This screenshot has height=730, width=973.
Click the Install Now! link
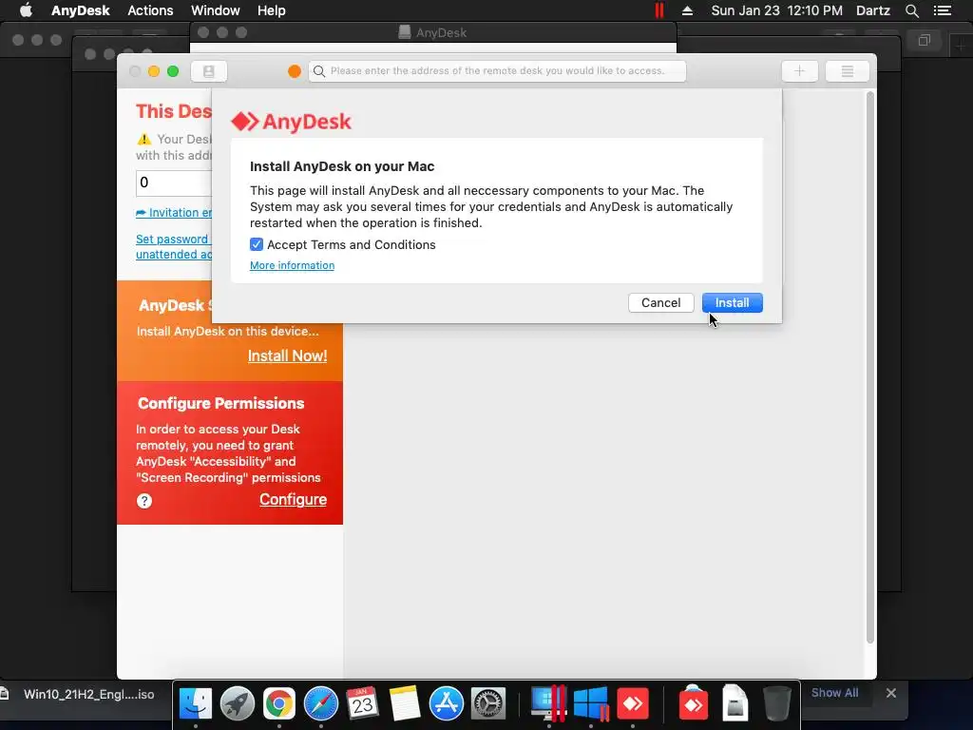tap(287, 355)
